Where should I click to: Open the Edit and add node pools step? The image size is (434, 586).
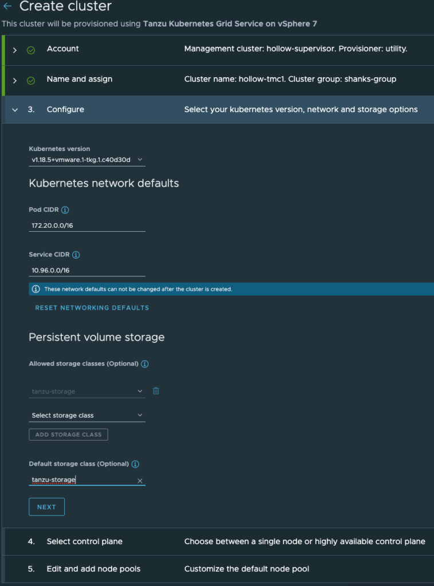[93, 569]
